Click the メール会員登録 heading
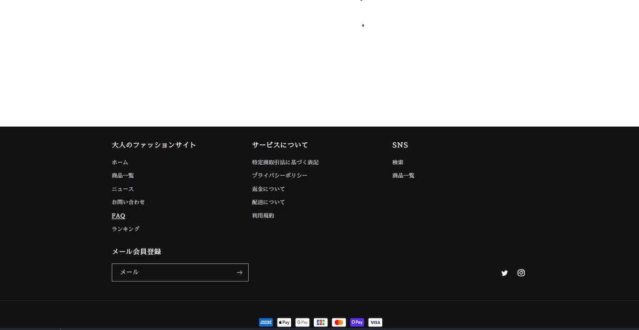 pos(136,252)
